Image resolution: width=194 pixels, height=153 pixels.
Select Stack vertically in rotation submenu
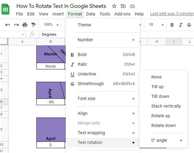(166, 106)
